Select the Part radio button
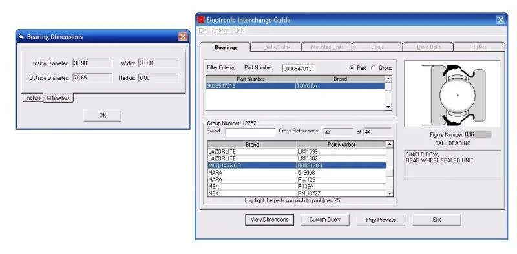This screenshot has height=254, width=517. 352,68
